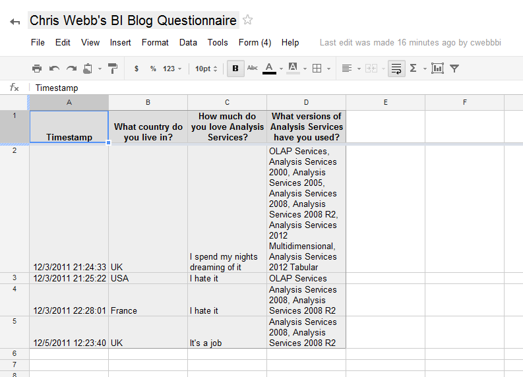Click the Filter funnel icon

(x=454, y=69)
